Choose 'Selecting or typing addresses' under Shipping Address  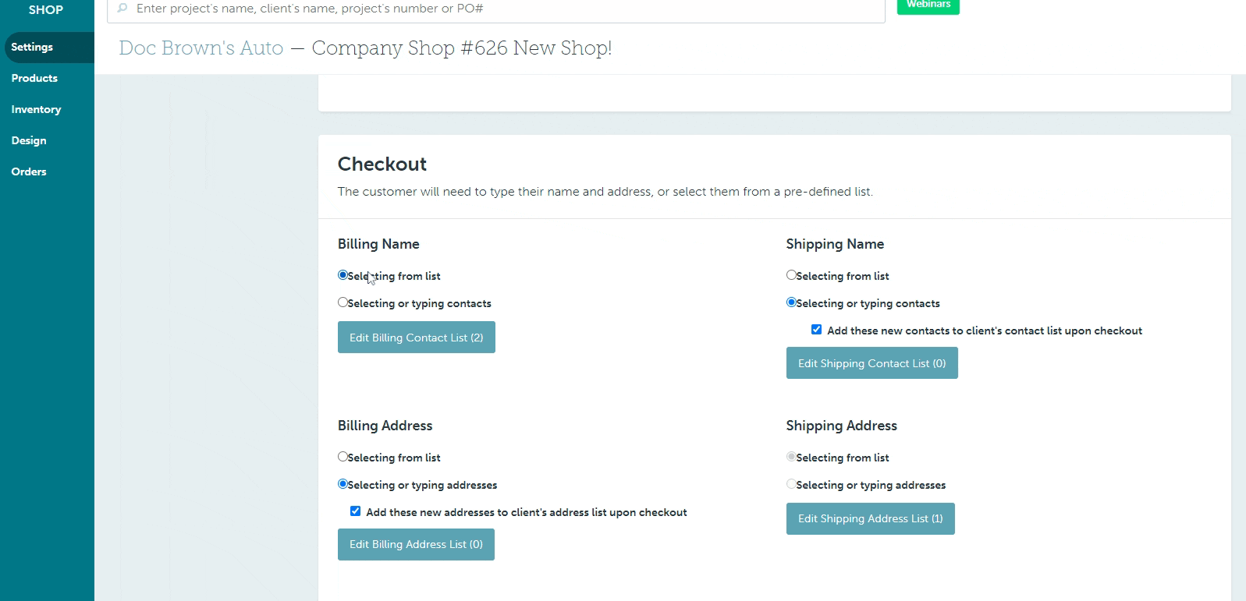791,483
